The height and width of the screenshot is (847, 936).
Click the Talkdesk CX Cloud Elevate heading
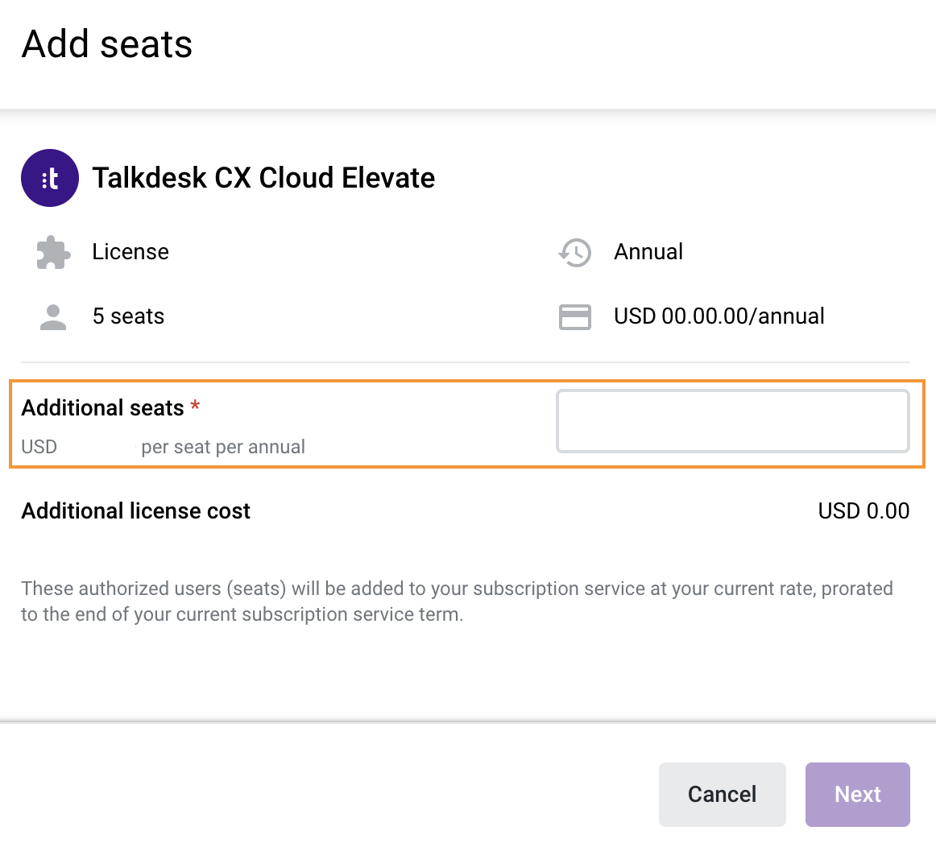[x=264, y=178]
